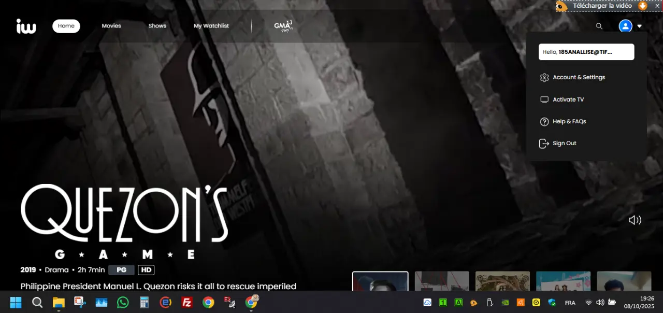Open the orange-blue 'e' taskbar app
The image size is (663, 313).
coord(165,303)
